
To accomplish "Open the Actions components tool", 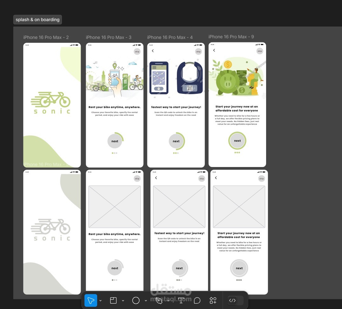I will pyautogui.click(x=213, y=300).
